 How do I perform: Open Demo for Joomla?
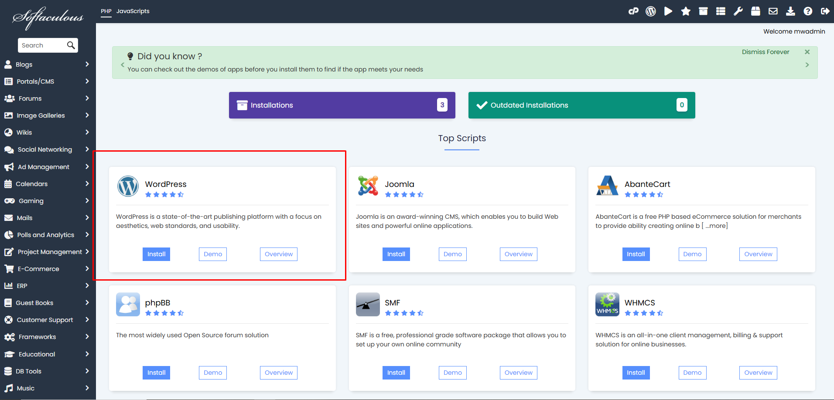click(x=452, y=254)
